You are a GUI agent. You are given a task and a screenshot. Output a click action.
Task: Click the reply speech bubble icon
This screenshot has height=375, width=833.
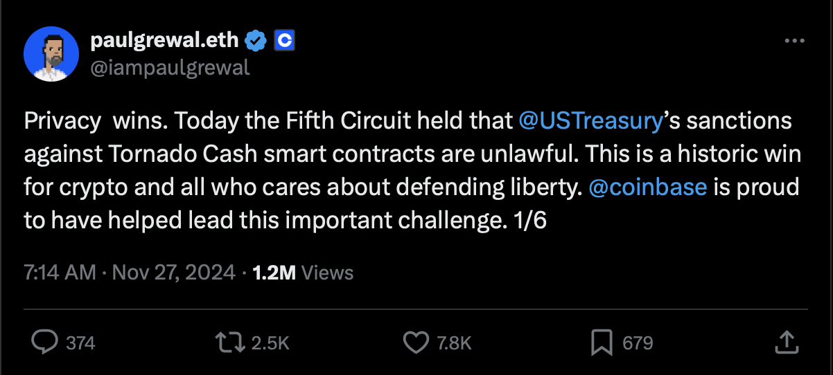[45, 342]
